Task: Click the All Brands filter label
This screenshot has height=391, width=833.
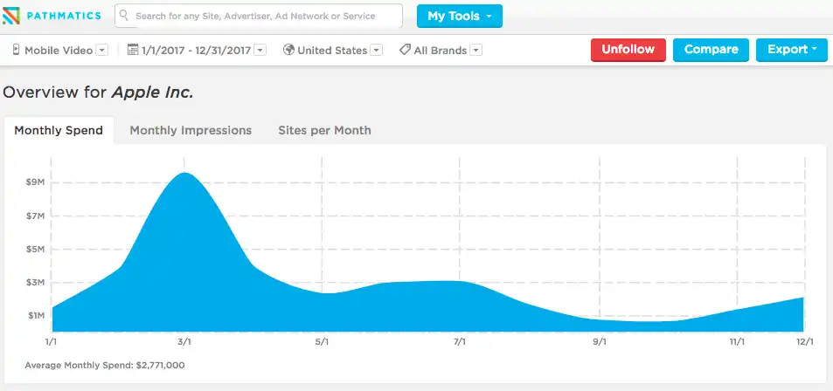Action: point(441,51)
